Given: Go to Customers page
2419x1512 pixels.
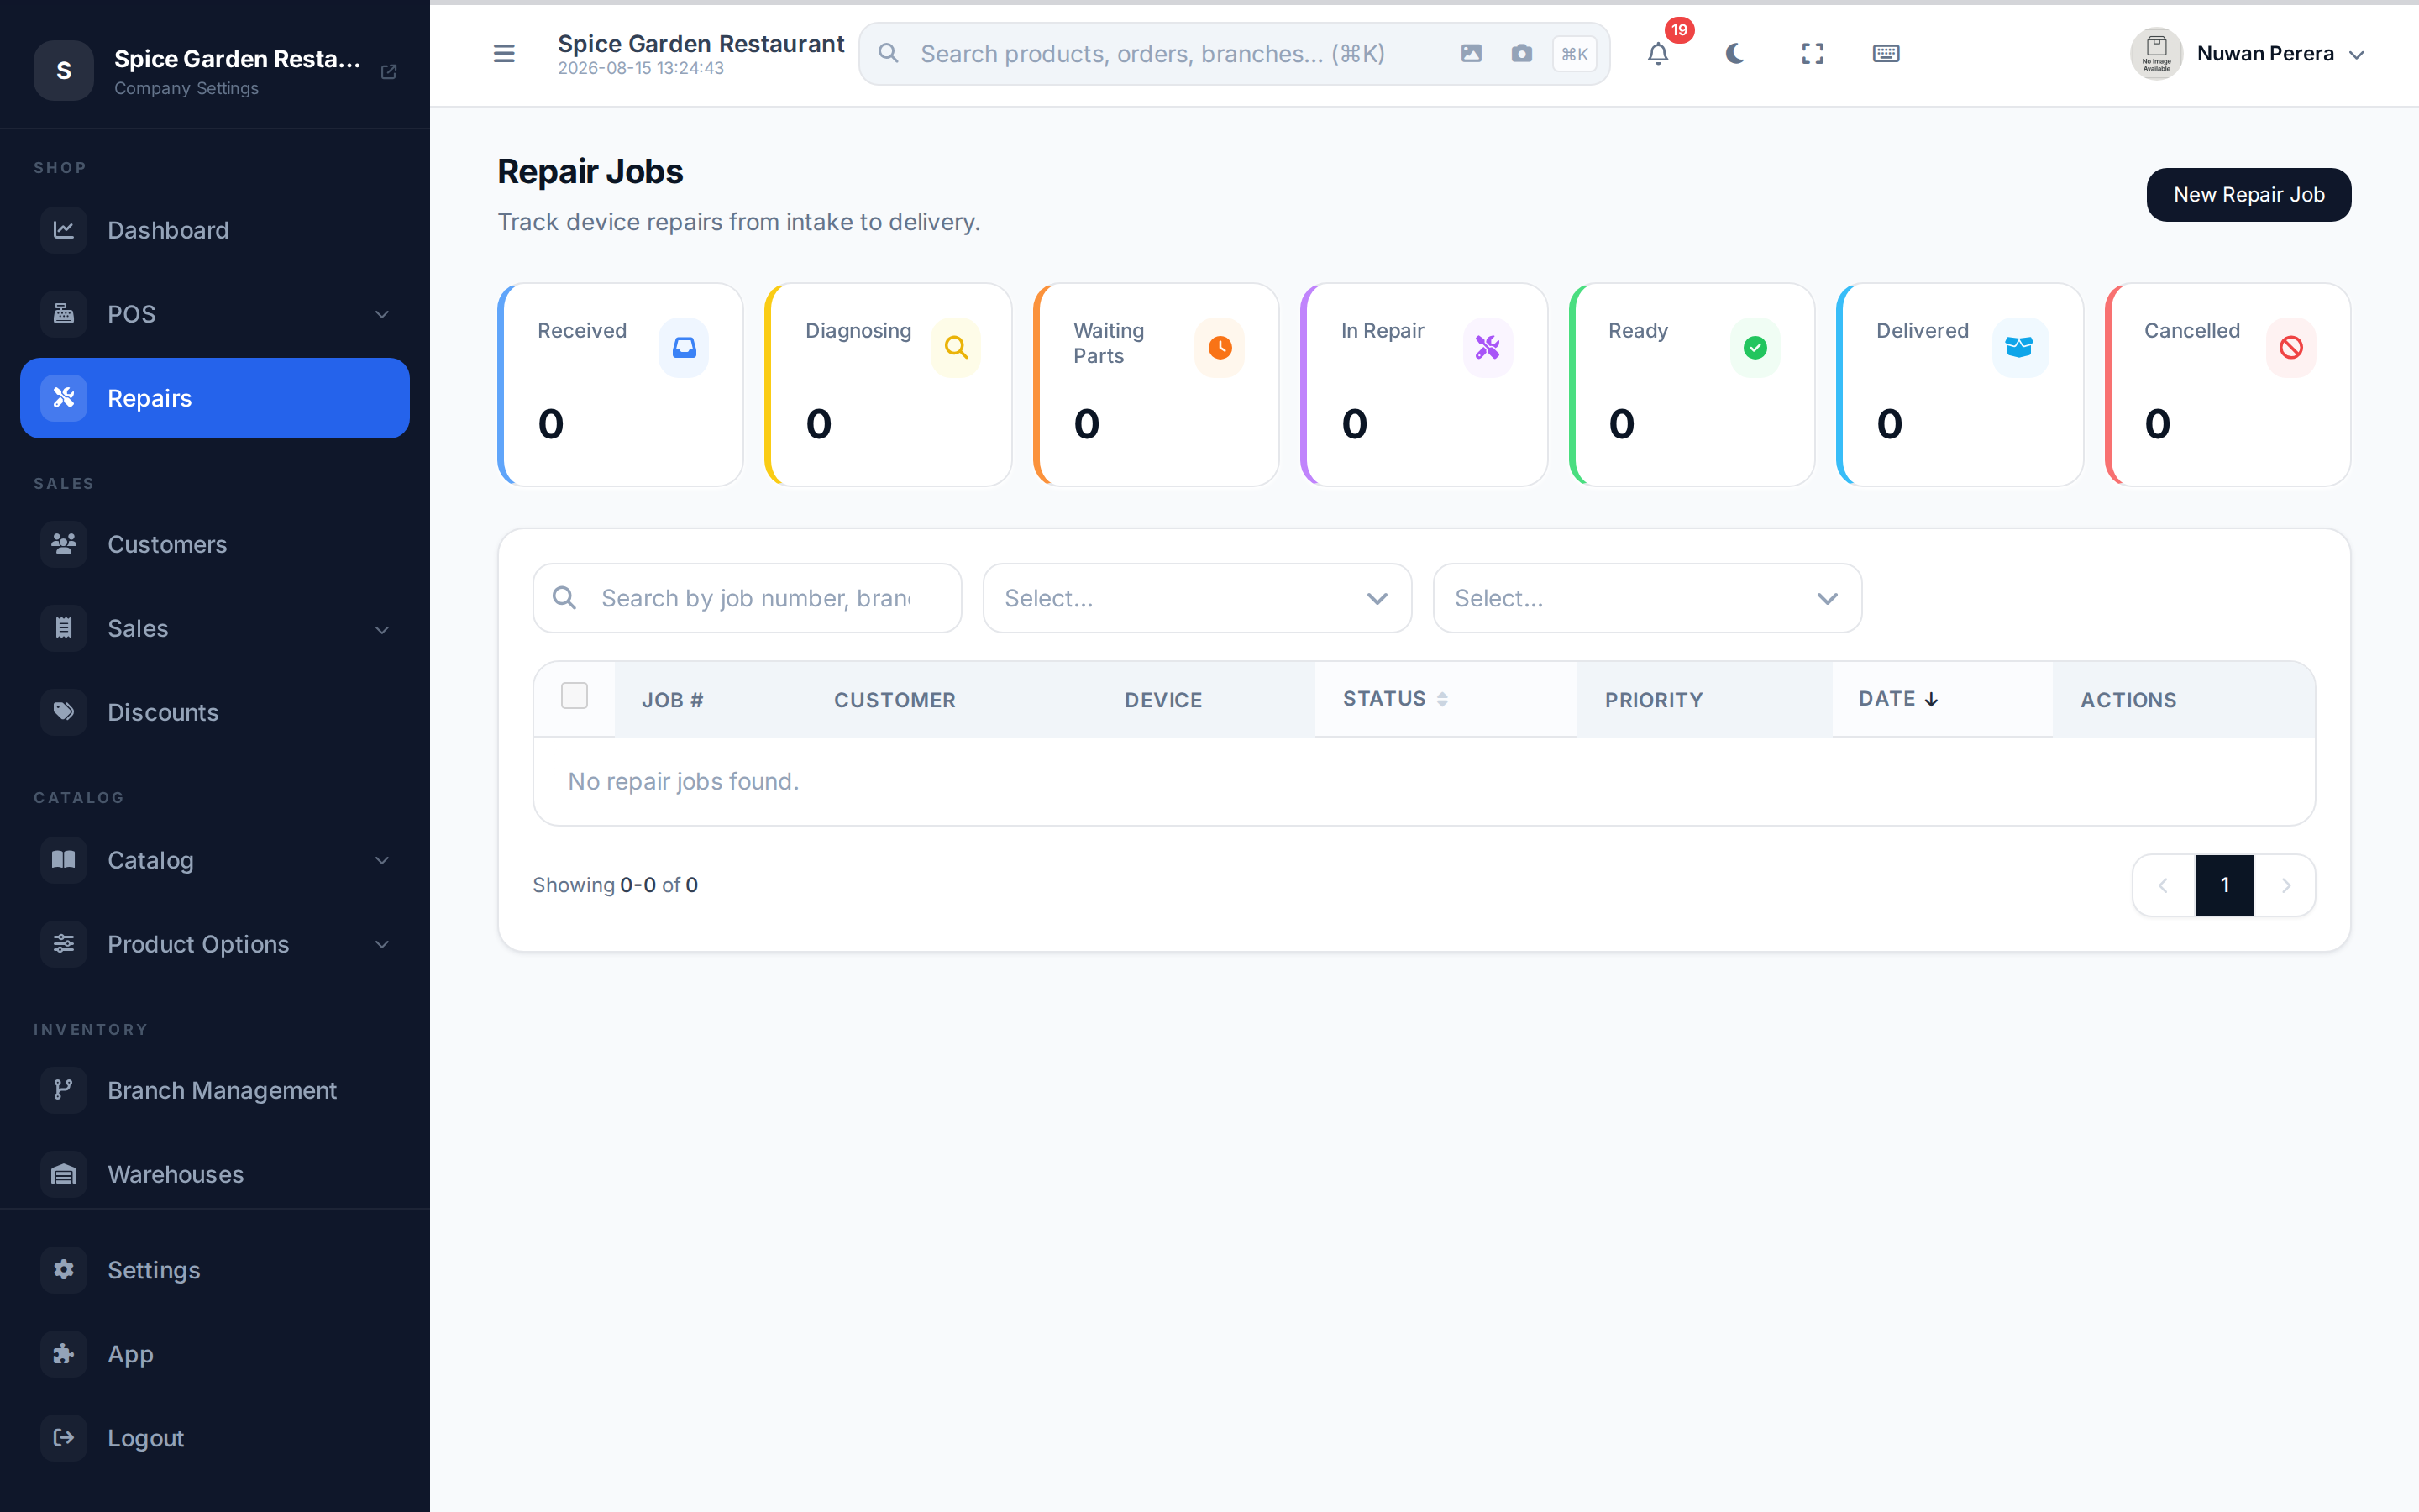Looking at the screenshot, I should pos(215,544).
